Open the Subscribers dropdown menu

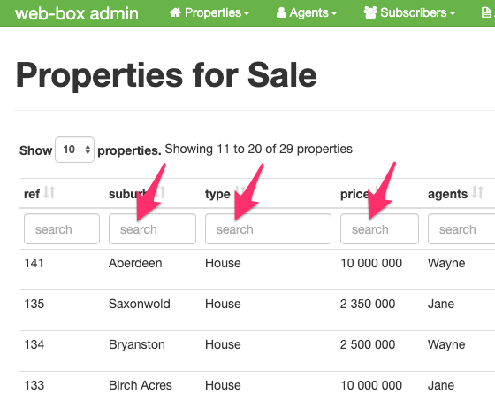click(x=409, y=13)
